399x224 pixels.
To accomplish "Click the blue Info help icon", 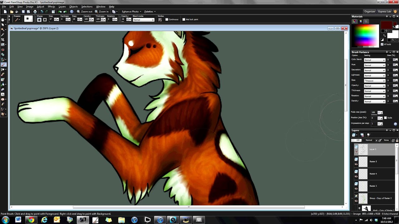I will click(71, 12).
